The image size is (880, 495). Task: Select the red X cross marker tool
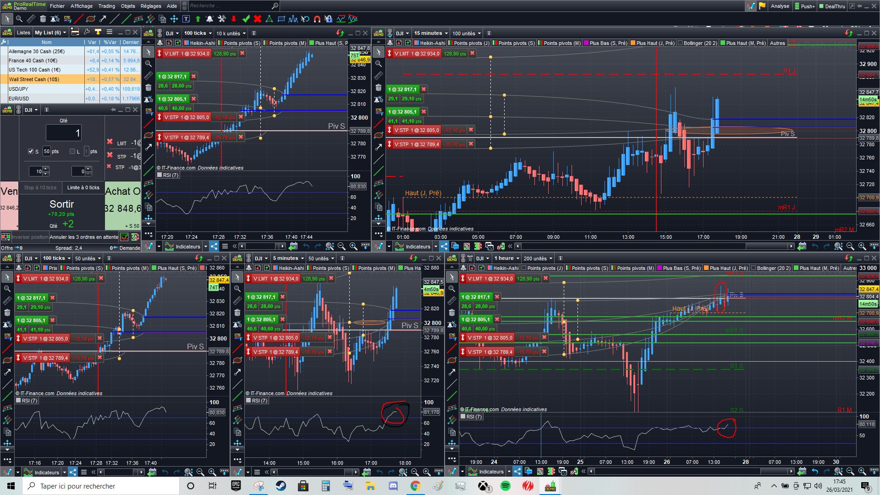(x=258, y=19)
